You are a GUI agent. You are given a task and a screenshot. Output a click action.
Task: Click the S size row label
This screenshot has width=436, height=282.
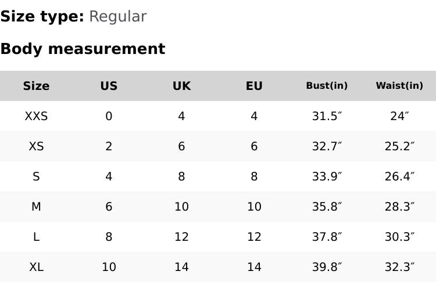[36, 176]
